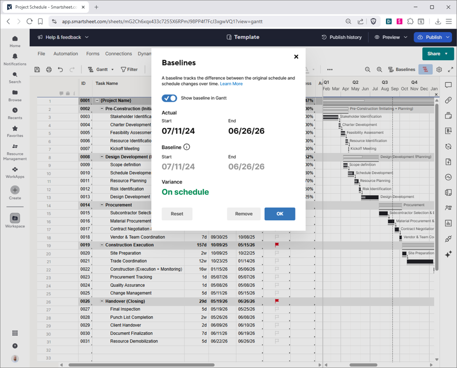Screen dimensions: 457x368
Task: Zoom out the Gantt timeline
Action: [x=368, y=70]
